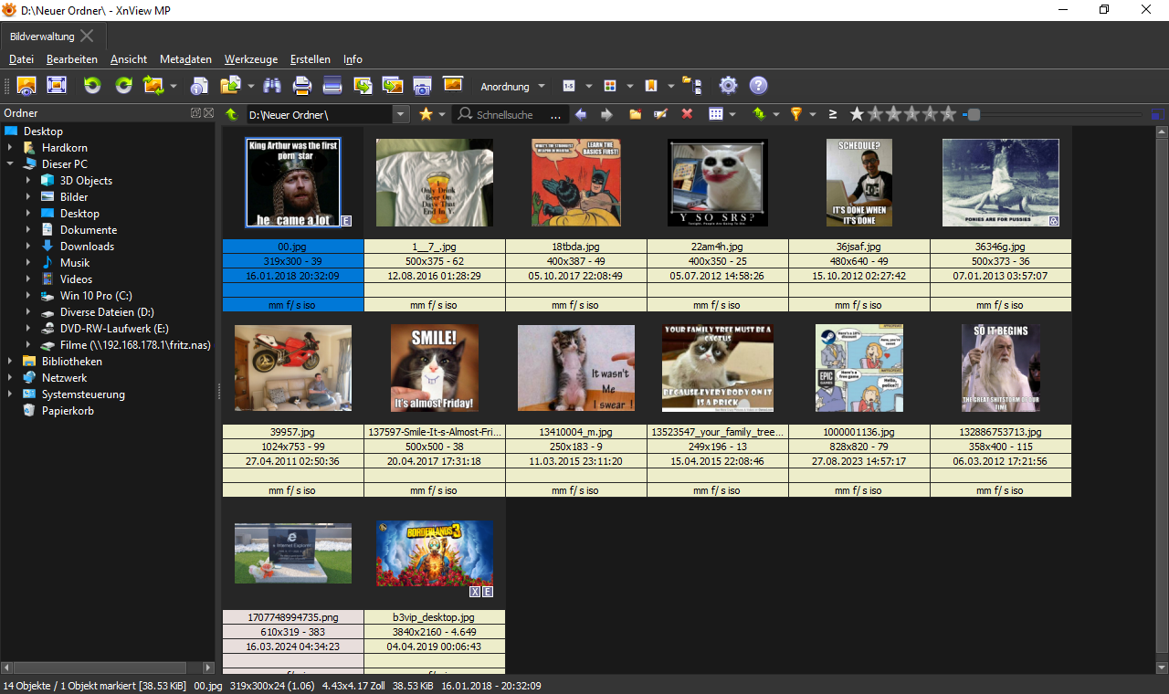Open the Anordnung dropdown
This screenshot has height=694, width=1169.
point(513,87)
